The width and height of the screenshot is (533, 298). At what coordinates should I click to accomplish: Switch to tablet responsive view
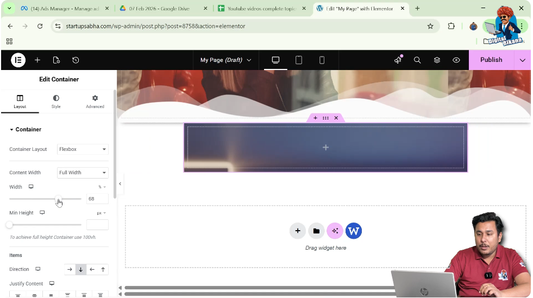point(299,60)
